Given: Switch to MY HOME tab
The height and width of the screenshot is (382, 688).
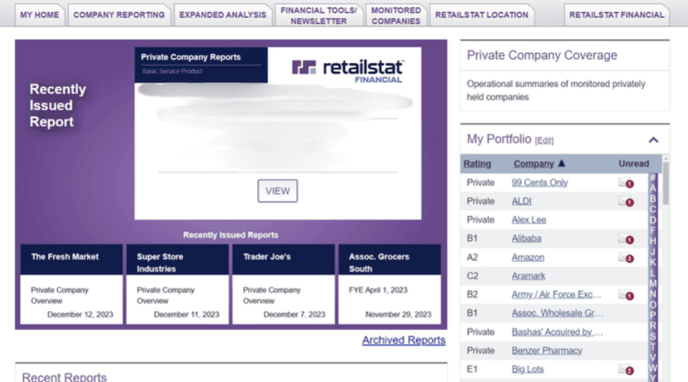Looking at the screenshot, I should pos(39,15).
